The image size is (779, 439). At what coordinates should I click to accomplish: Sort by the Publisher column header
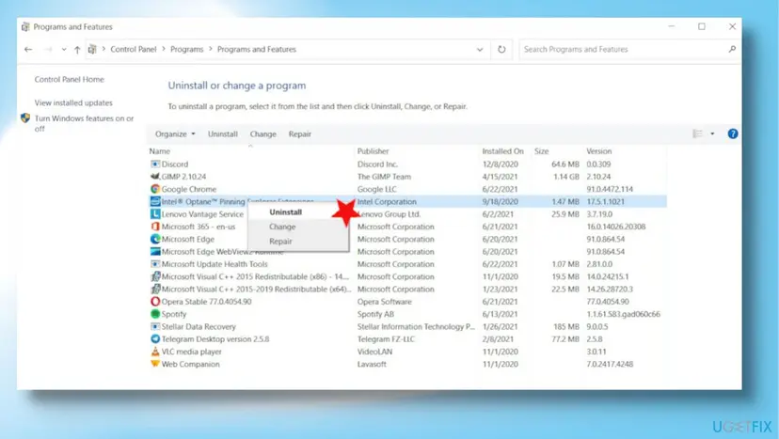point(374,151)
